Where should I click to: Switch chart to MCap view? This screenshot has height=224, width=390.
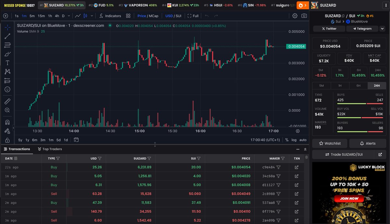[154, 16]
